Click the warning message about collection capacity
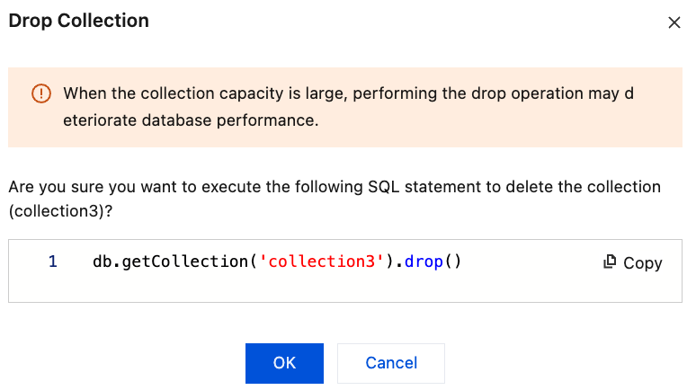This screenshot has height=390, width=696. [348, 107]
